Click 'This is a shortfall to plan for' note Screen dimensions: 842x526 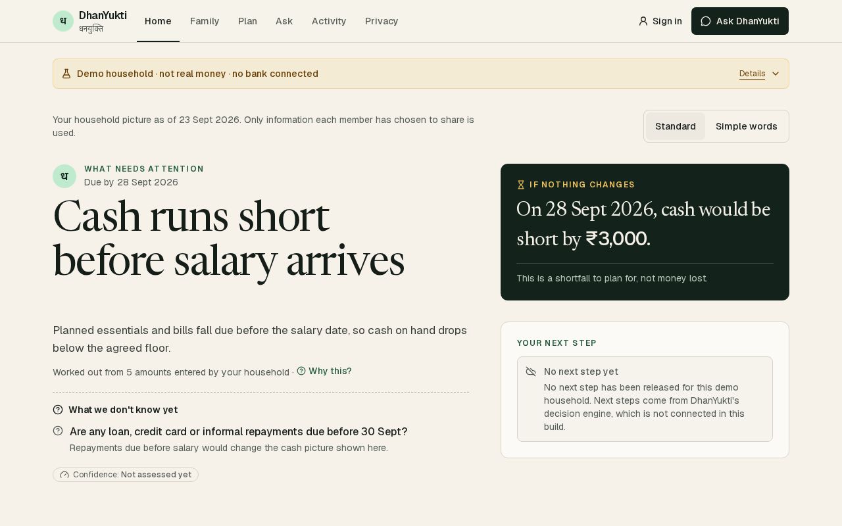[x=612, y=278]
